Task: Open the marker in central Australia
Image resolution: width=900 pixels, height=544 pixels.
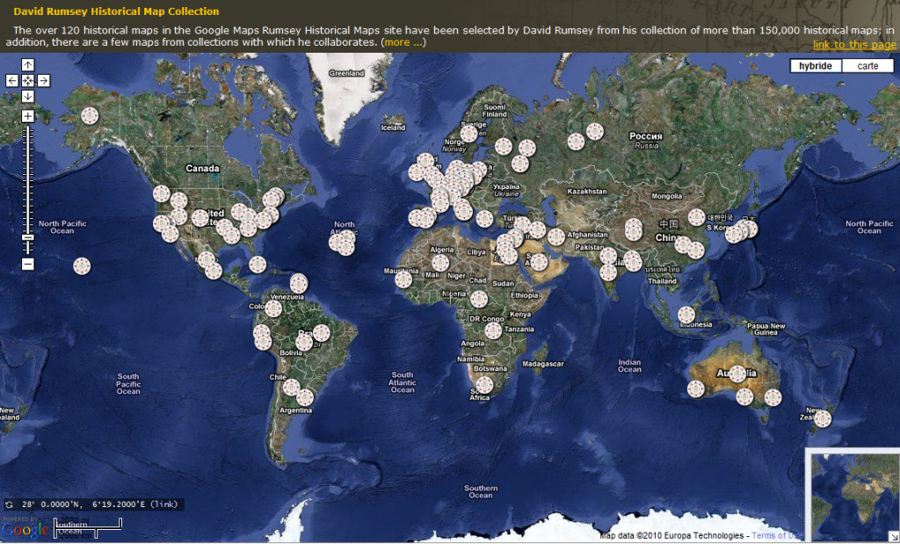Action: 738,374
